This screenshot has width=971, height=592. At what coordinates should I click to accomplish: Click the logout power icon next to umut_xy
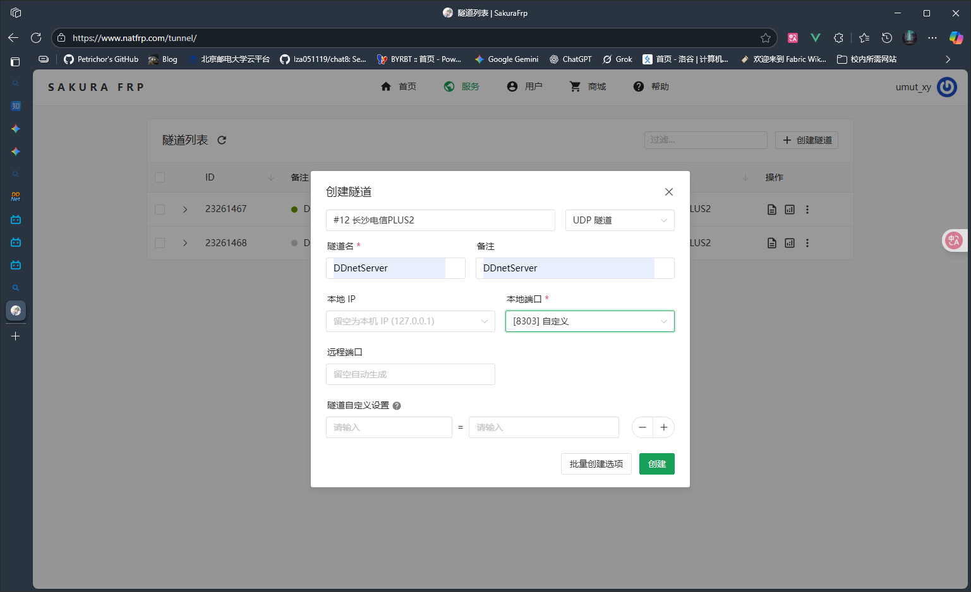click(x=946, y=86)
